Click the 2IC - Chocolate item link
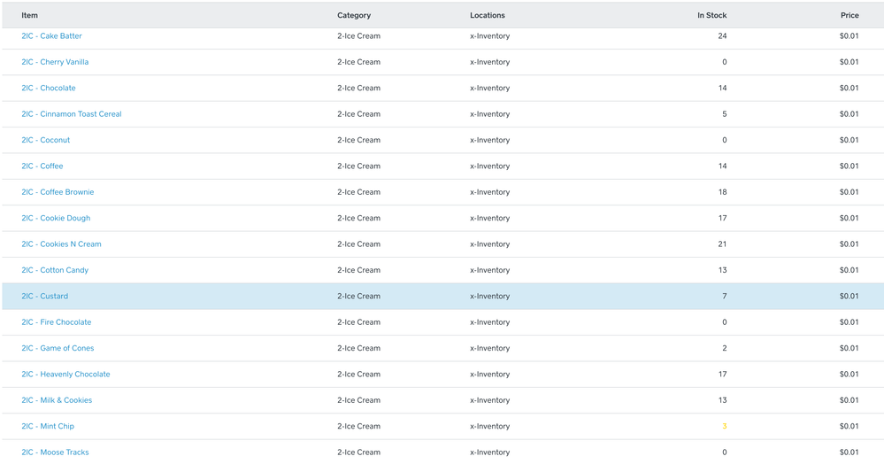Screen dimensions: 884x464 pyautogui.click(x=49, y=89)
